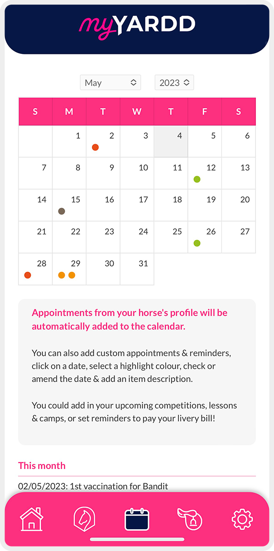Click the red dot on May 28
Screen dimensions: 274x551
coord(28,275)
